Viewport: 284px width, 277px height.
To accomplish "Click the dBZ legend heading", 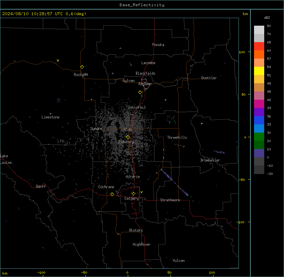I will 267,17.
